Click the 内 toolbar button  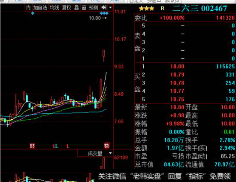pos(28,8)
